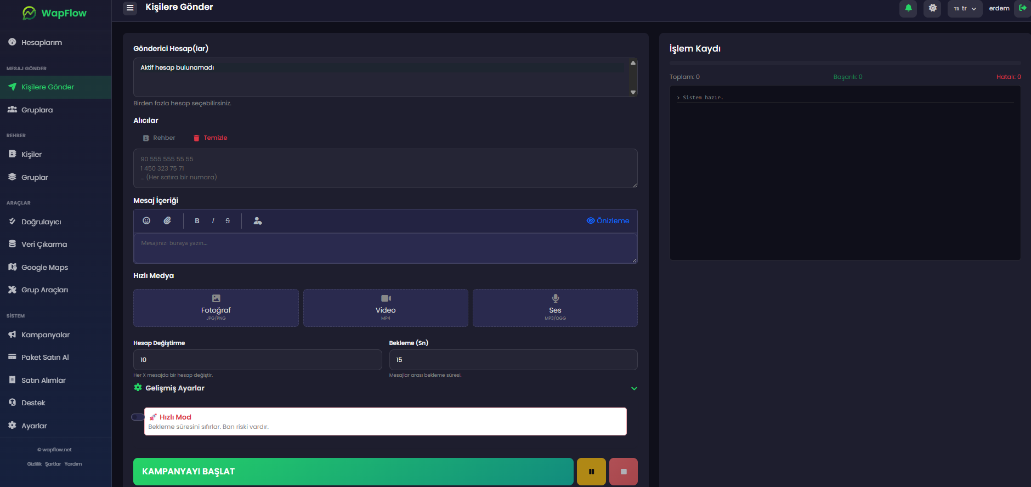
Task: Click wapflow.net footer link
Action: [x=55, y=450]
